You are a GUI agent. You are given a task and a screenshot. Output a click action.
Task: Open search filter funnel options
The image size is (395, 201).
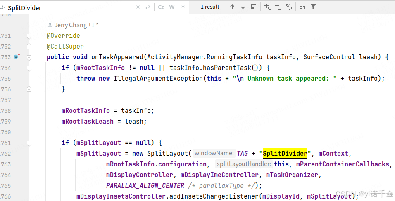pos(313,7)
